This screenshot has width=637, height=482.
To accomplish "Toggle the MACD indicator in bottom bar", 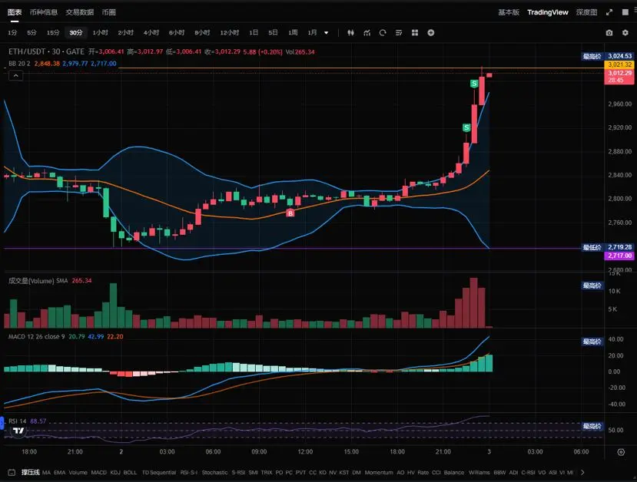I will (x=98, y=472).
